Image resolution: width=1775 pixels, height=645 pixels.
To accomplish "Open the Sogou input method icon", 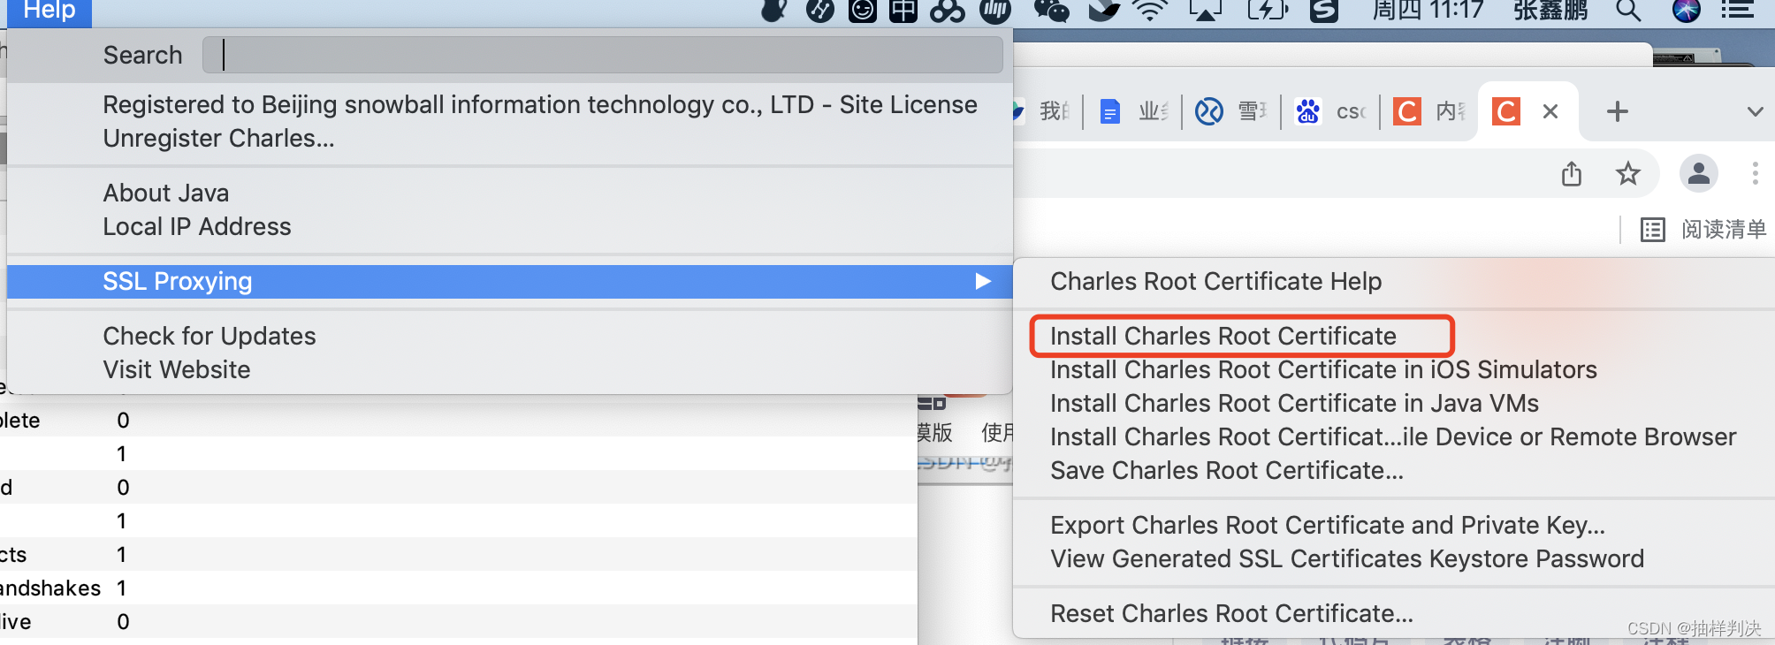I will click(x=1323, y=11).
